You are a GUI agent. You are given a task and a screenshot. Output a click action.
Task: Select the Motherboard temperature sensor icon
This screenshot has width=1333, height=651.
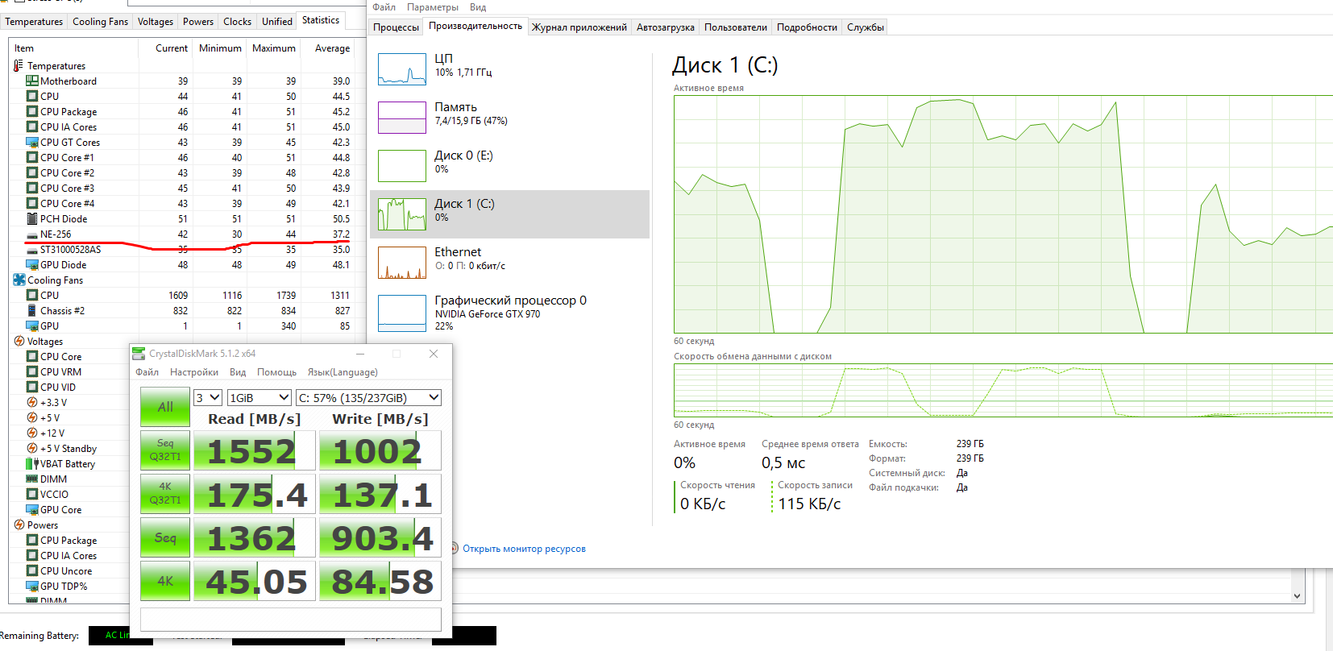point(32,81)
